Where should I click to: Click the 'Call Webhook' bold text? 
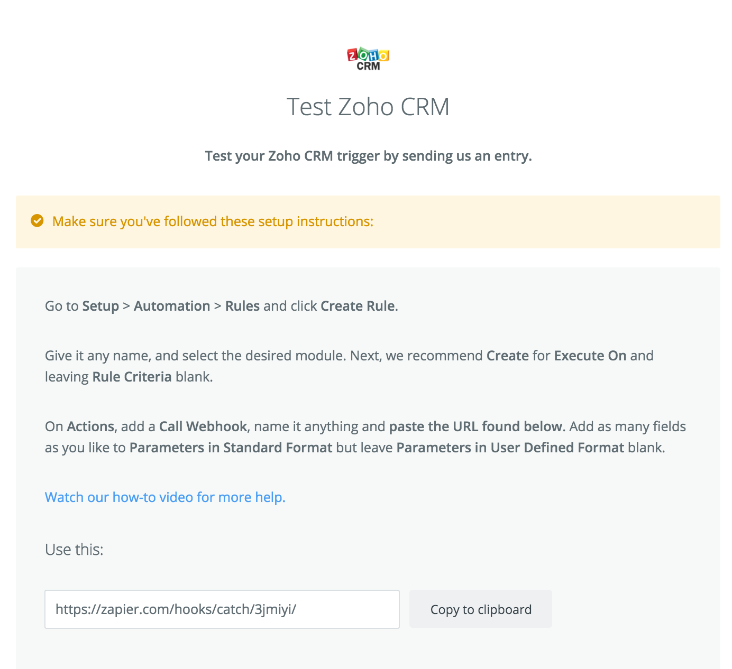coord(203,427)
